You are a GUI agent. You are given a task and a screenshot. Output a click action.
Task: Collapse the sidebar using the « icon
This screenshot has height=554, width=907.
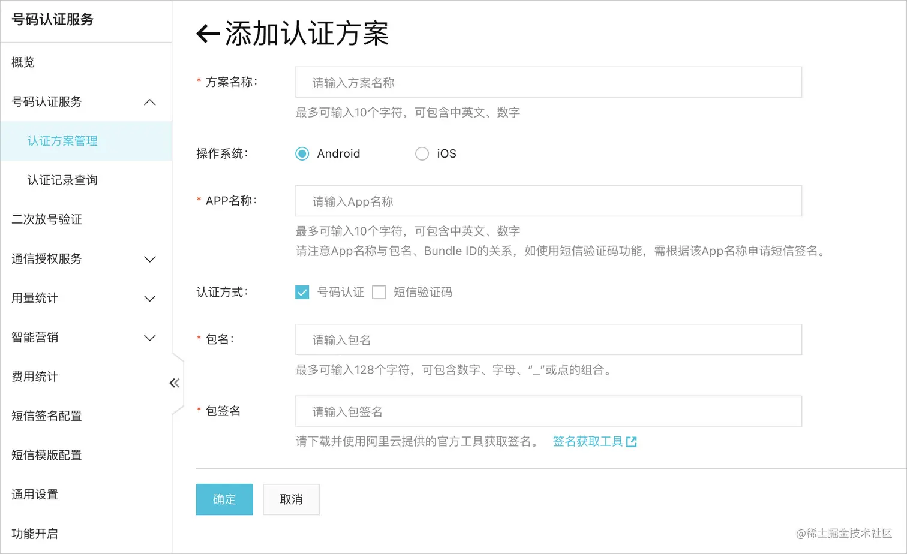[174, 382]
